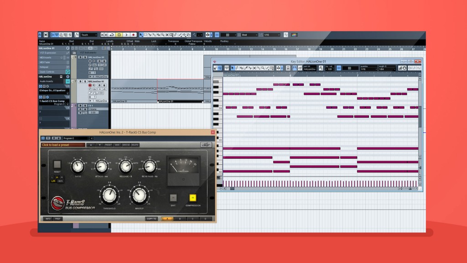
Task: Enable Read automation on HALionOne 04 track
Action: (x=99, y=61)
